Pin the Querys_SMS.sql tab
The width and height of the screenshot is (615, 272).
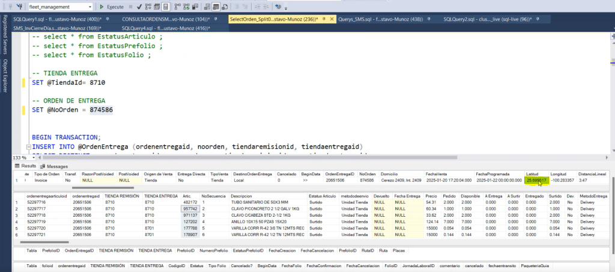pos(429,19)
